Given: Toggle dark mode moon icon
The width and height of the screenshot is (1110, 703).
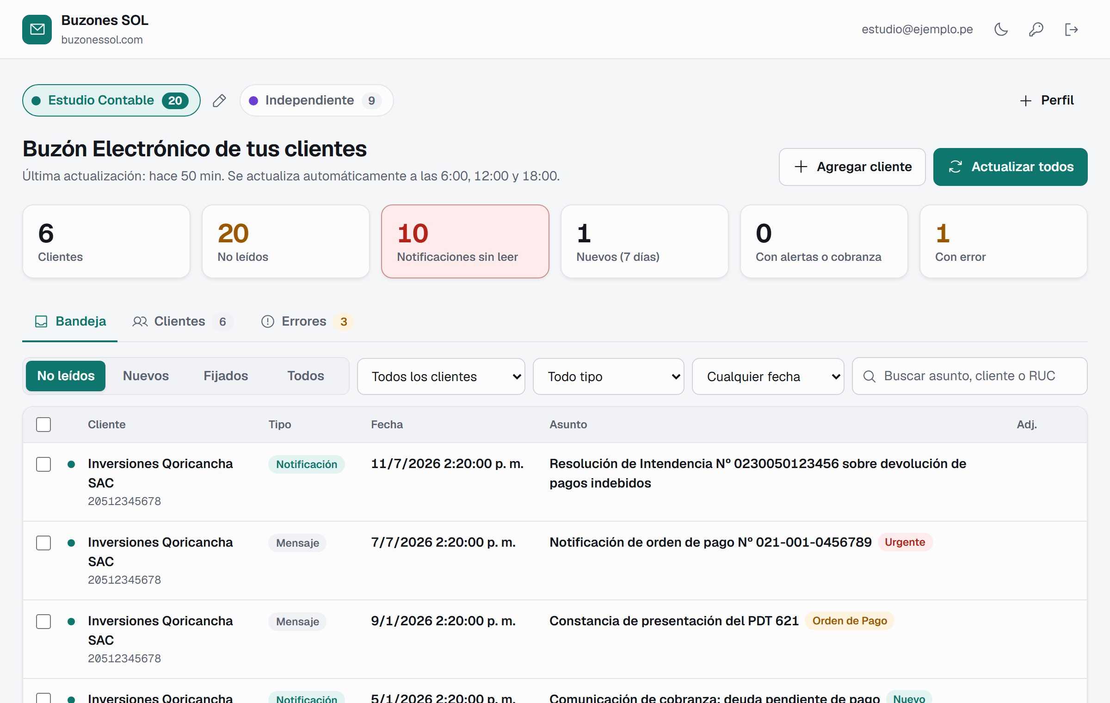Looking at the screenshot, I should click(x=1001, y=30).
